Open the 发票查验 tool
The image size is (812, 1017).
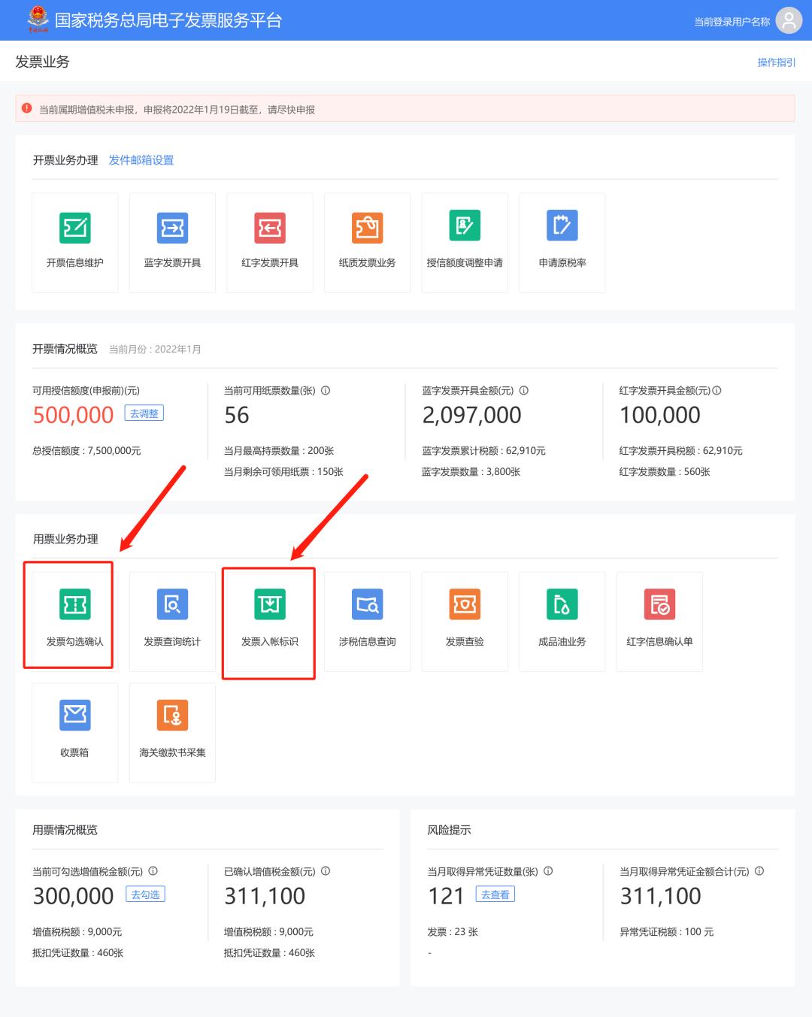(465, 622)
